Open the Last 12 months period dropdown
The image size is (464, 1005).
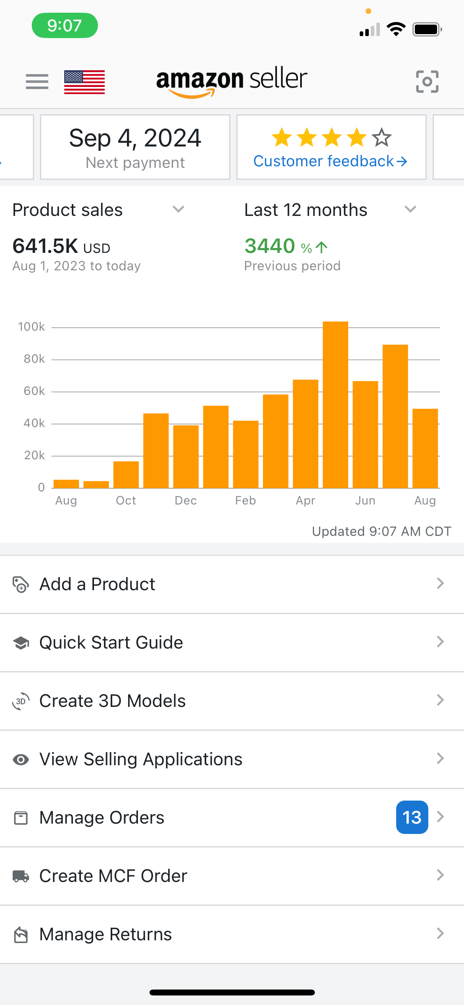click(x=410, y=209)
